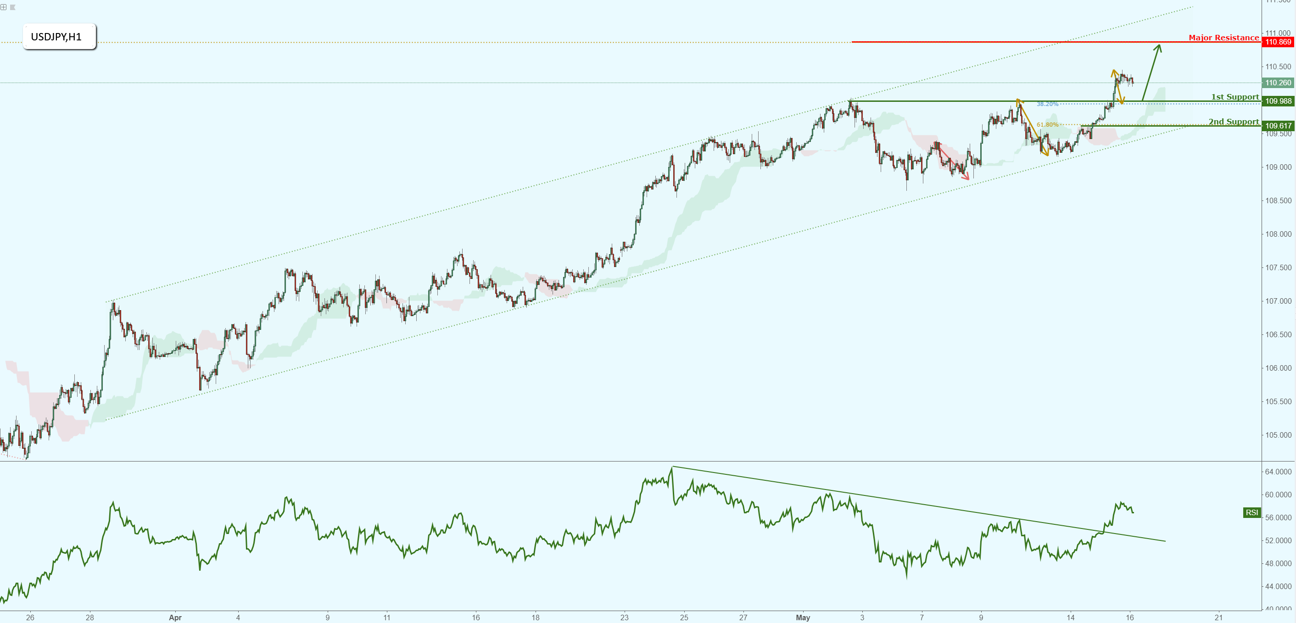Click the 23 date label on the time axis
This screenshot has width=1296, height=623.
pos(624,617)
